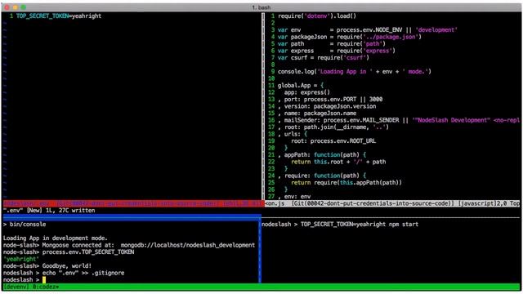
Task: Click the var csurf require line
Action: coord(324,58)
